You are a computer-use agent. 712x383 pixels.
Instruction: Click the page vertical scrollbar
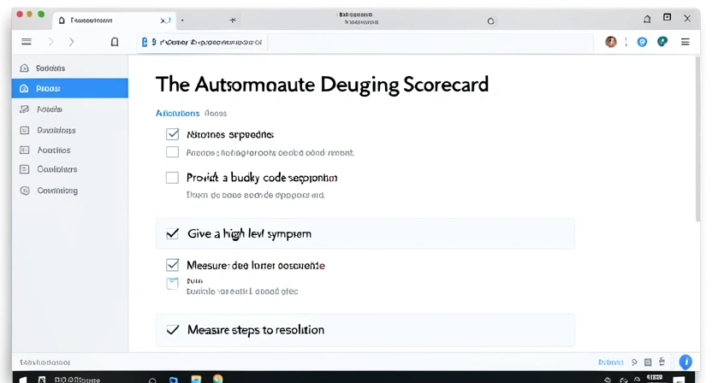point(698,138)
